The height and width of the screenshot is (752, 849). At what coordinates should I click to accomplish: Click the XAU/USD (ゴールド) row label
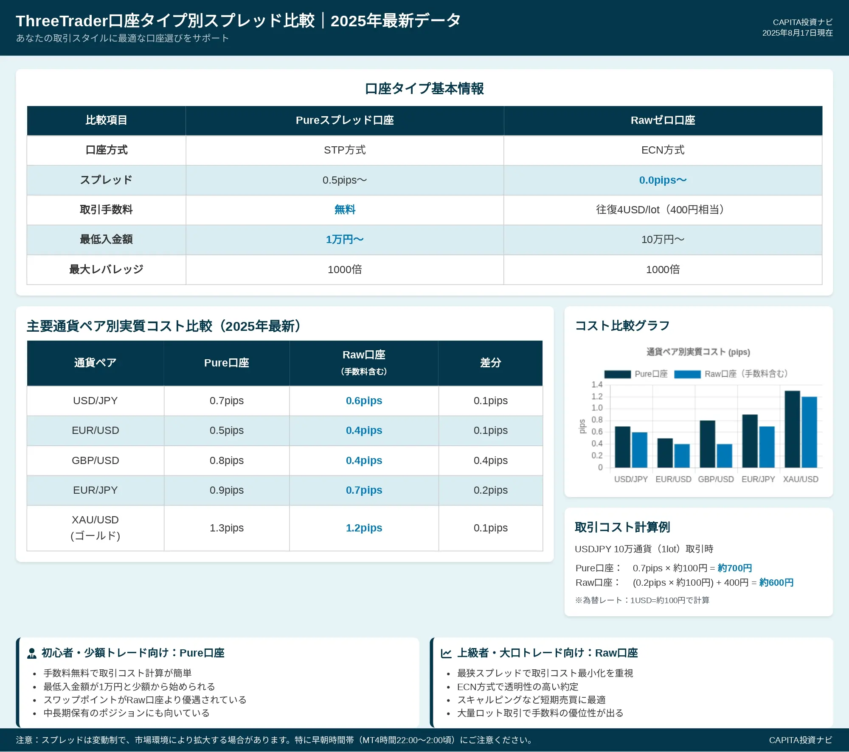point(95,528)
